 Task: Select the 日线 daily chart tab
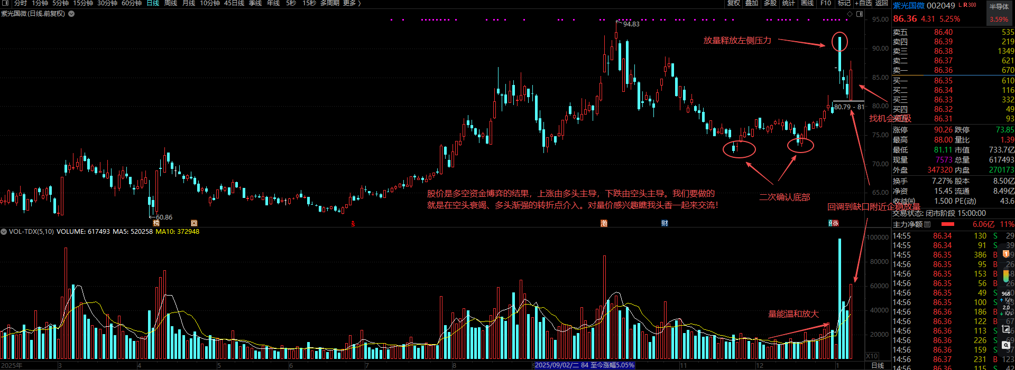(153, 3)
